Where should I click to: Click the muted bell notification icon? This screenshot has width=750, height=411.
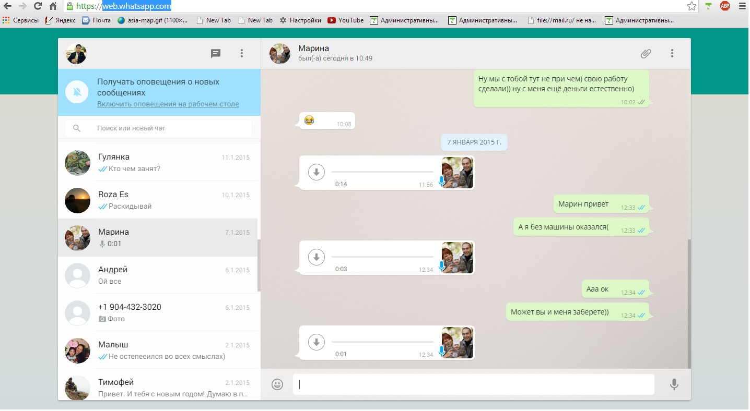77,92
